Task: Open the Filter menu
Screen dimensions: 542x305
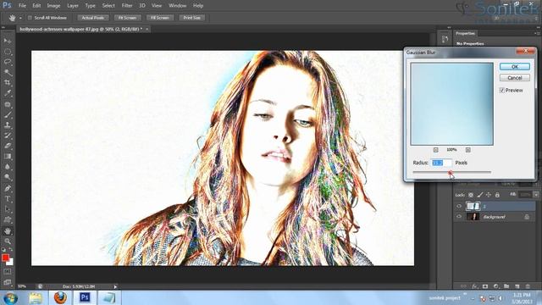Action: click(127, 6)
